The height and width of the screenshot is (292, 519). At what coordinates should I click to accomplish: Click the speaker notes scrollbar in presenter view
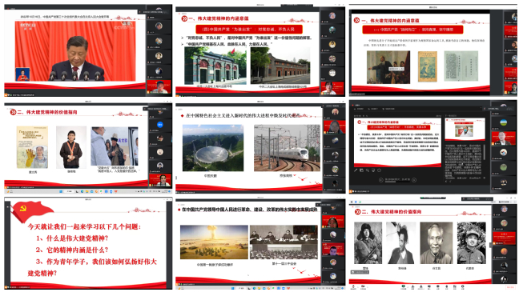point(485,152)
